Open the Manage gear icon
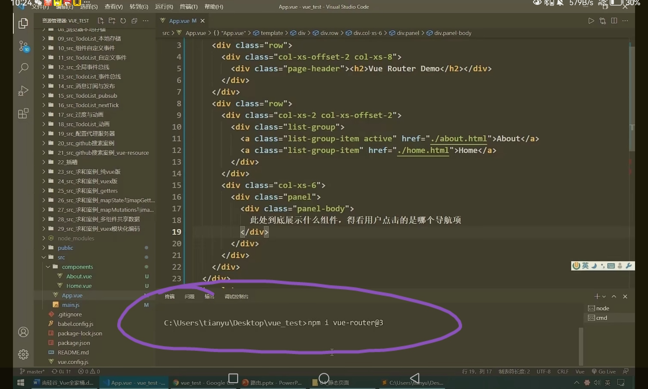Image resolution: width=648 pixels, height=389 pixels. tap(23, 354)
